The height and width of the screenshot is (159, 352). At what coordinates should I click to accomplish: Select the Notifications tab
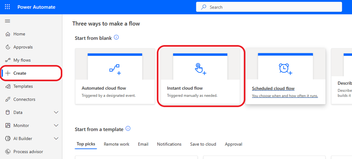(x=169, y=144)
